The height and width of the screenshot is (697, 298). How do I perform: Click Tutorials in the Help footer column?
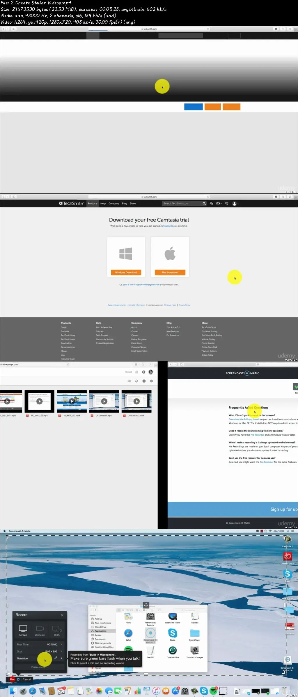(x=100, y=331)
